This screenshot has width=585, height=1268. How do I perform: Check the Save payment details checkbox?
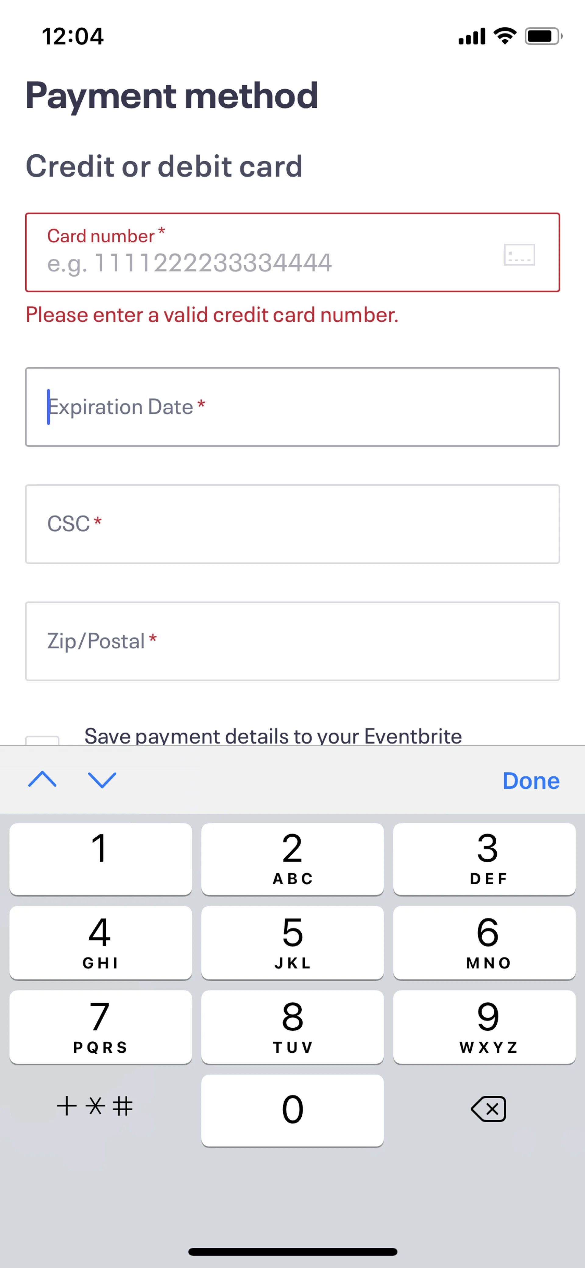pyautogui.click(x=42, y=740)
